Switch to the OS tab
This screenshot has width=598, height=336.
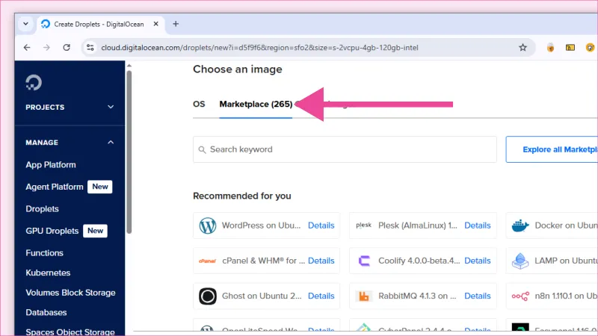pyautogui.click(x=199, y=104)
